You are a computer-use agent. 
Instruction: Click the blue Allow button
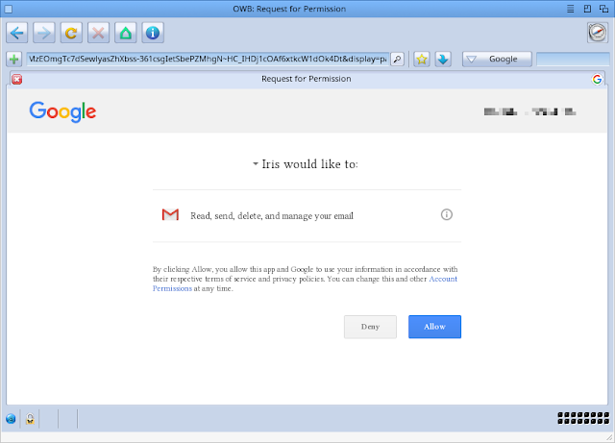pyautogui.click(x=434, y=327)
